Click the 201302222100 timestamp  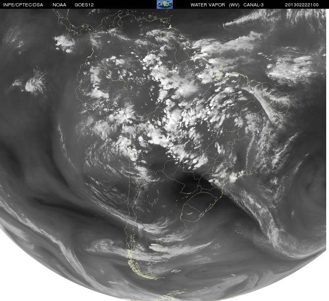[x=302, y=5]
